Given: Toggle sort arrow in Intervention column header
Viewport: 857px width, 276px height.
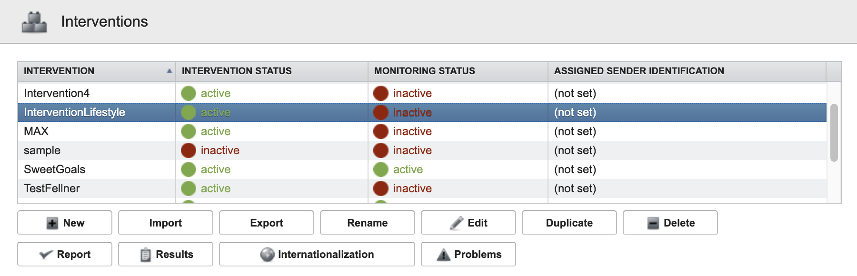Looking at the screenshot, I should point(169,71).
